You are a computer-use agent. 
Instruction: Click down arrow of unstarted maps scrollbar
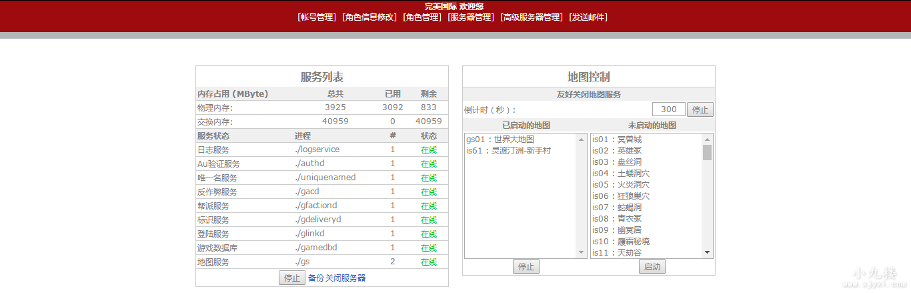click(707, 253)
